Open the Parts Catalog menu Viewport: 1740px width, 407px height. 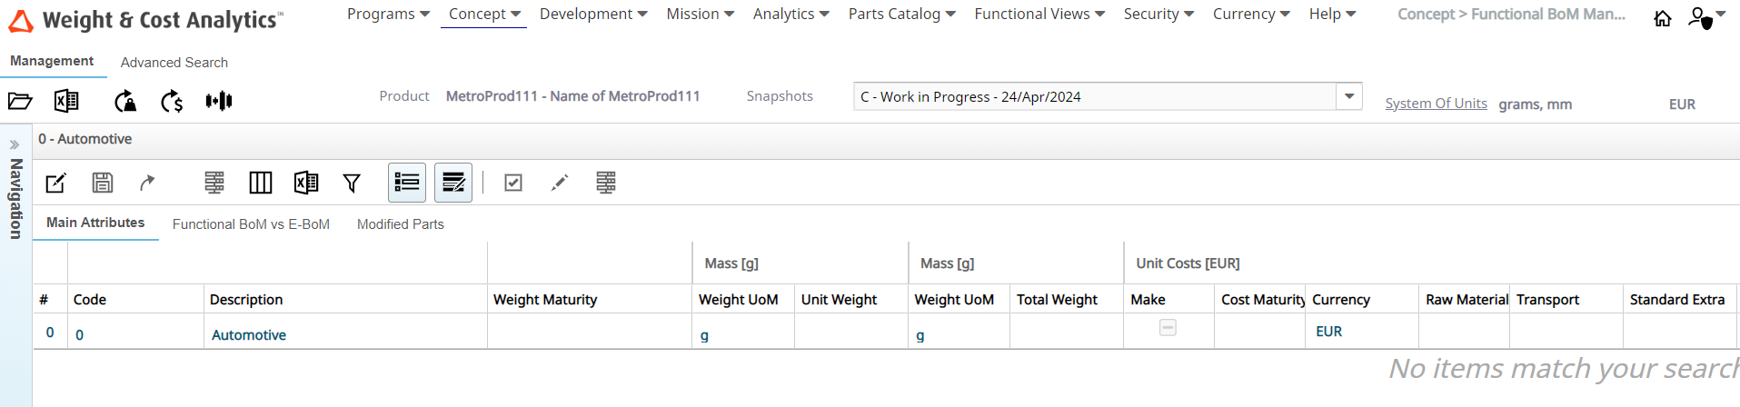(901, 15)
